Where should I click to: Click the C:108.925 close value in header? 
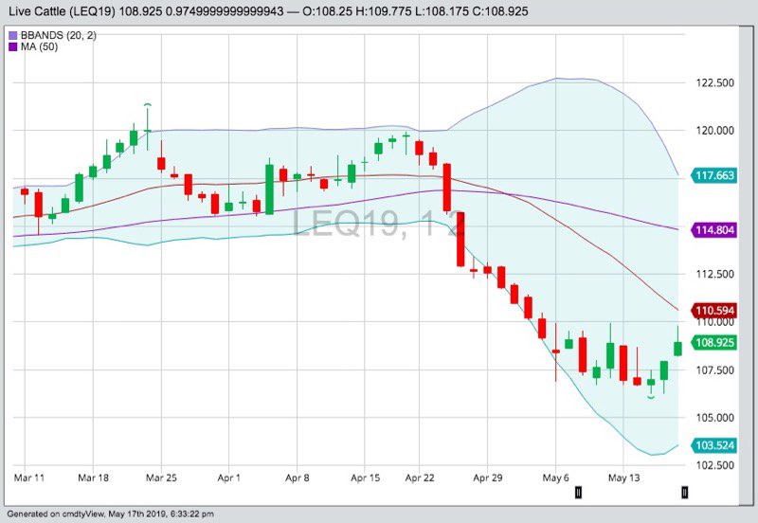click(x=500, y=11)
